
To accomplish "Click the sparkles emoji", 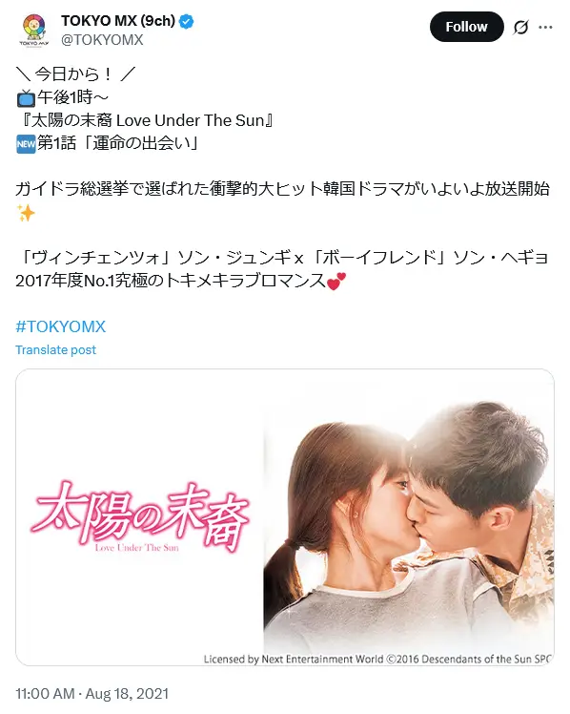I will click(26, 213).
